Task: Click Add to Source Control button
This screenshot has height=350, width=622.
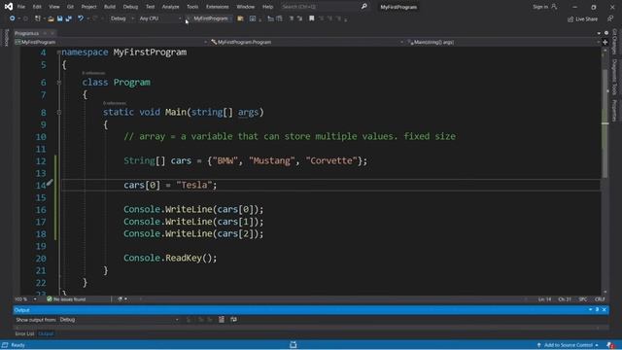Action: (568, 345)
